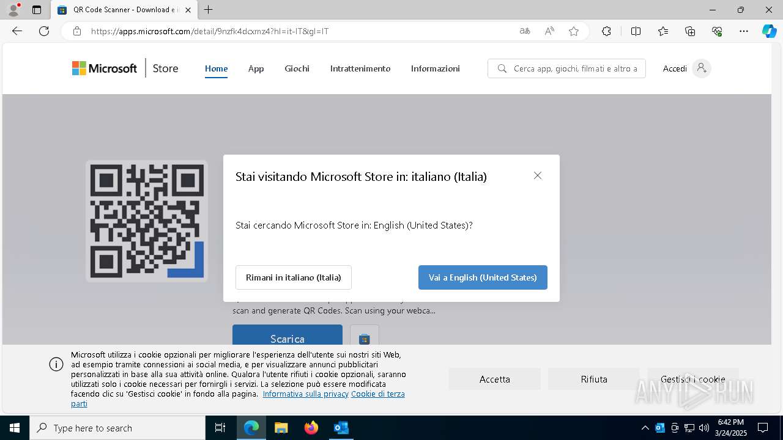This screenshot has height=440, width=783.
Task: Open File Explorer from taskbar
Action: [x=281, y=428]
